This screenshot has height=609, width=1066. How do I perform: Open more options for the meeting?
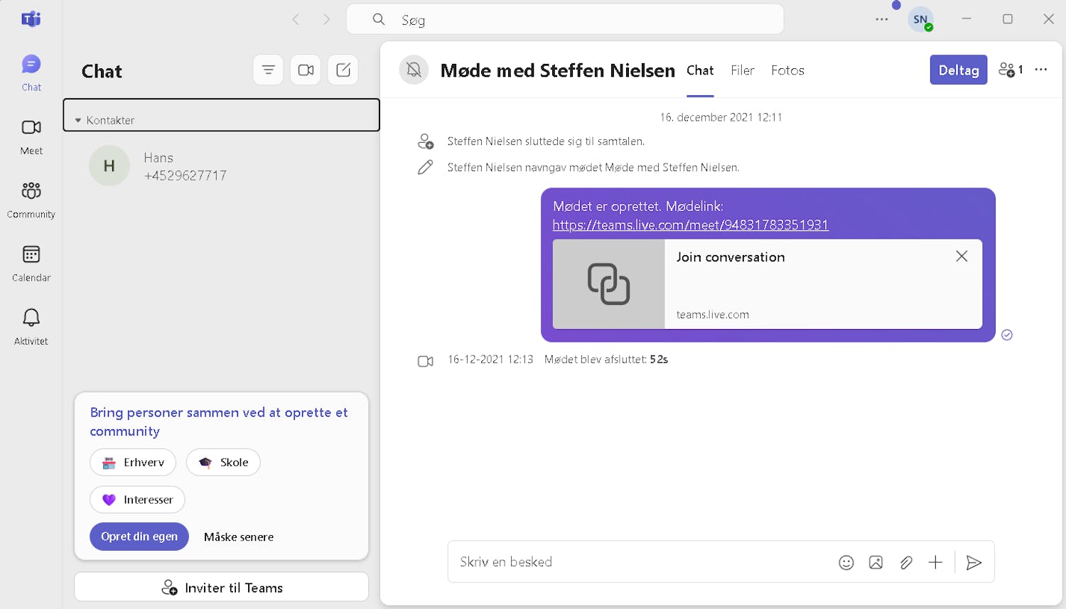[1041, 70]
